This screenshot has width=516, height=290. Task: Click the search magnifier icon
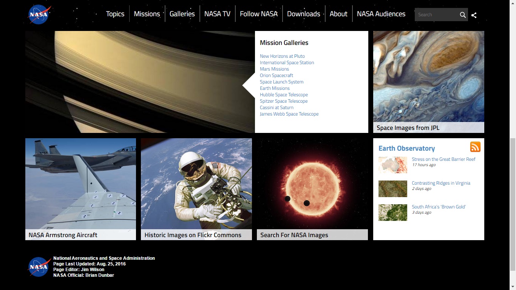point(463,15)
